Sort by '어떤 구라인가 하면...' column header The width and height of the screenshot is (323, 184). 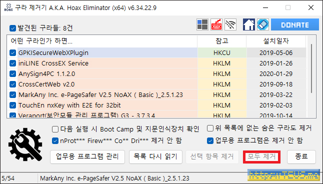click(x=102, y=41)
